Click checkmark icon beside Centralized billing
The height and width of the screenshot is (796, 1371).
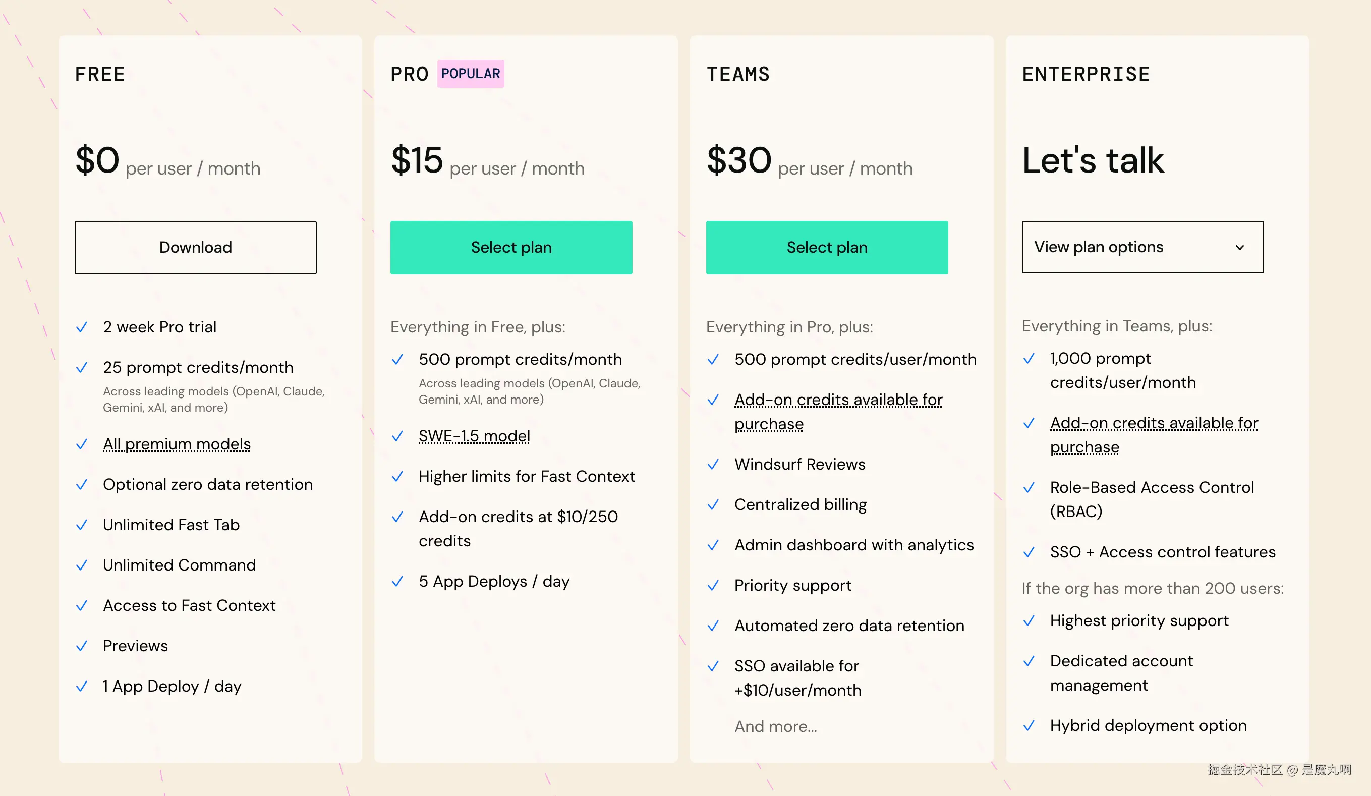(x=713, y=504)
